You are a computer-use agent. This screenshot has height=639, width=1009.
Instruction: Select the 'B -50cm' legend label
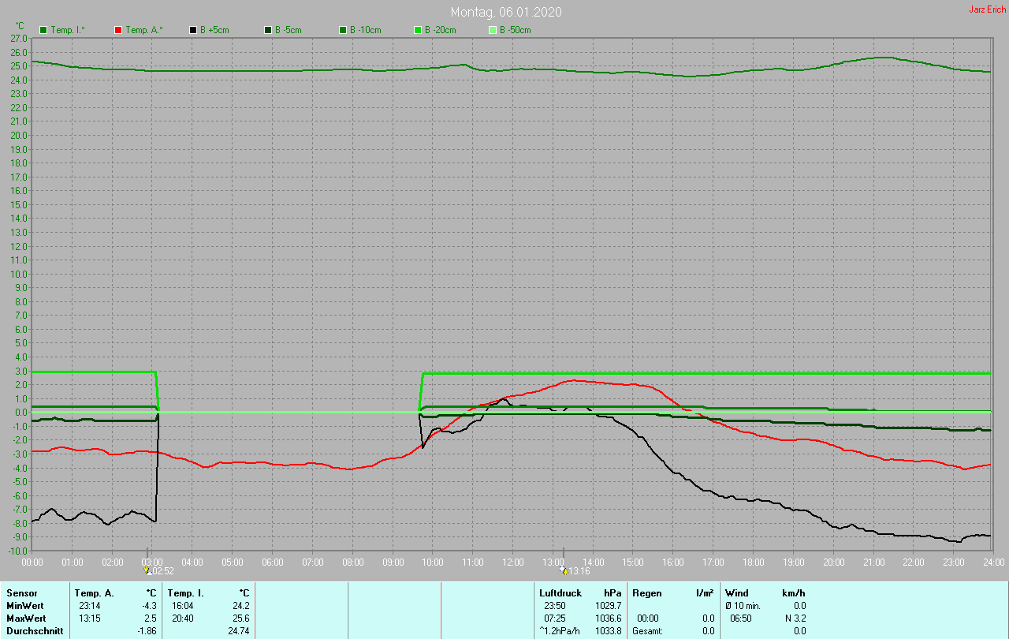(x=516, y=30)
